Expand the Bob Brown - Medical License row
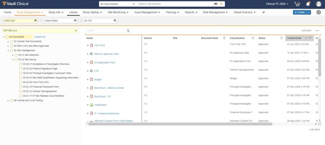The image size is (325, 145). pyautogui.click(x=88, y=88)
